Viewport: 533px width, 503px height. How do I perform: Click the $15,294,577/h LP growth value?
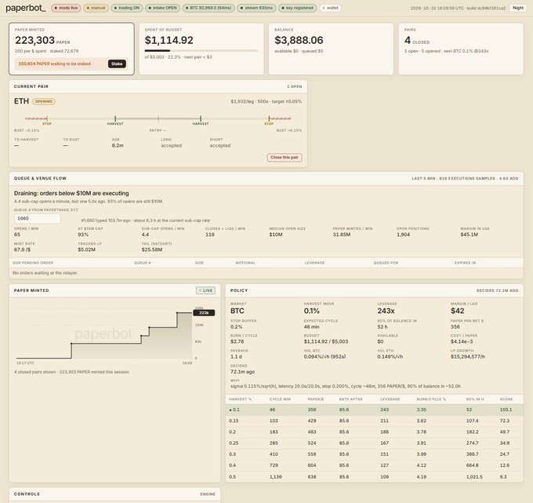tap(468, 357)
